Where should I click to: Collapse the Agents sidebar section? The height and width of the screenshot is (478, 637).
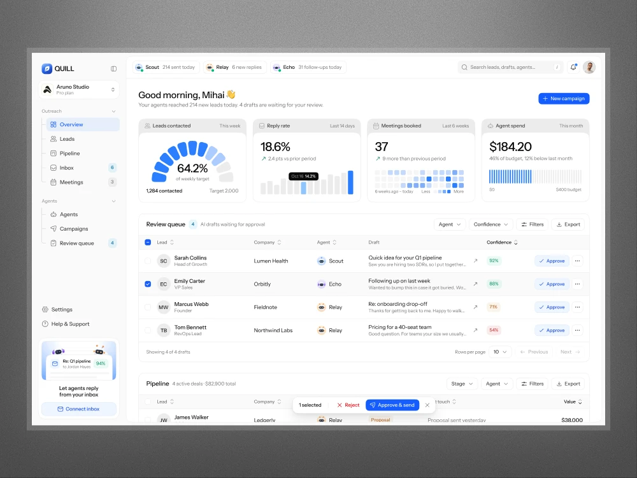114,201
